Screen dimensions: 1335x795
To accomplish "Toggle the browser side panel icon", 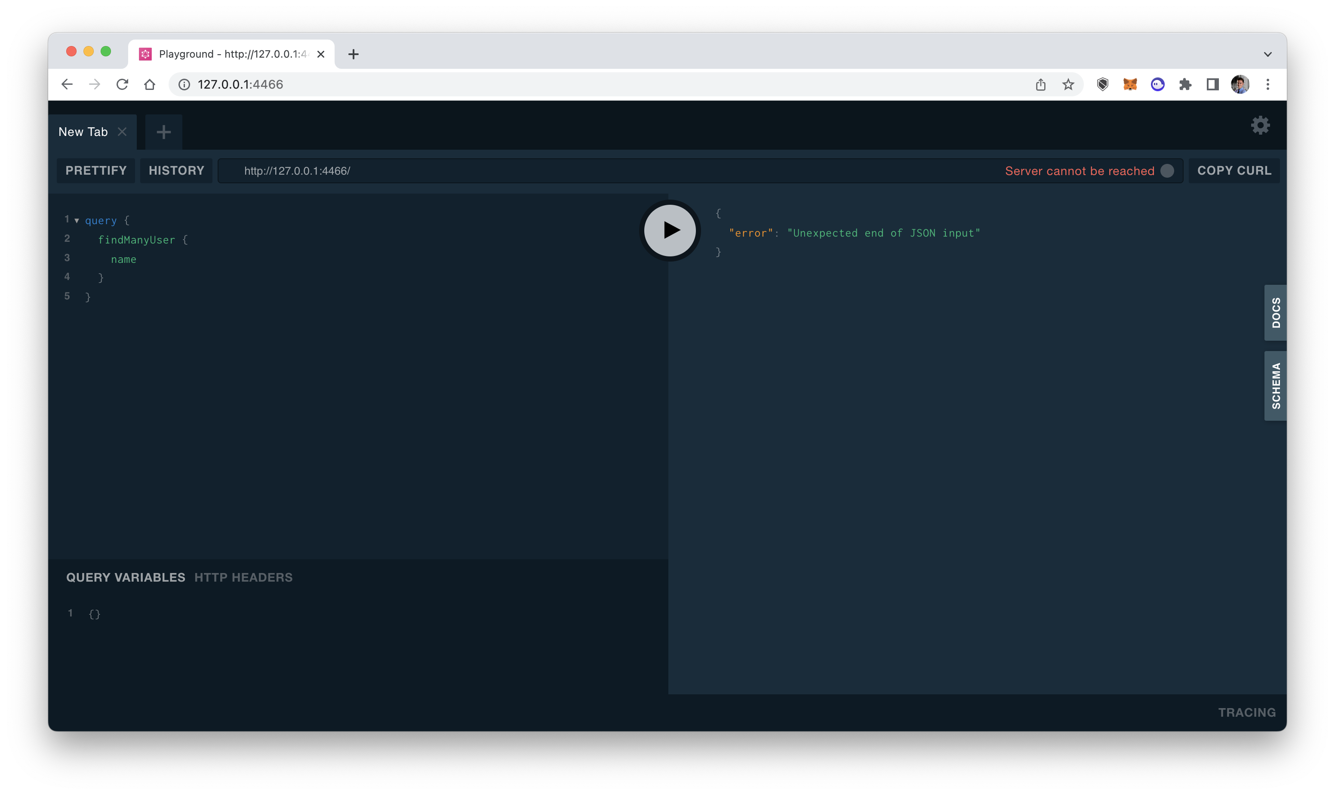I will (1212, 84).
